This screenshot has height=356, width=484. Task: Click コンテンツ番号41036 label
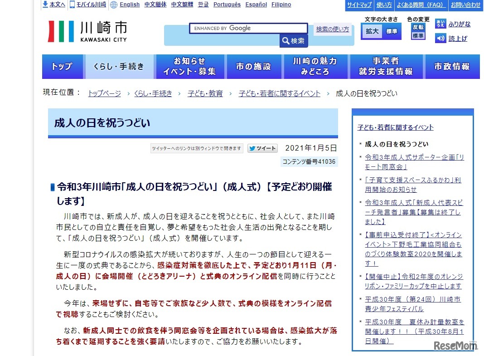point(309,161)
